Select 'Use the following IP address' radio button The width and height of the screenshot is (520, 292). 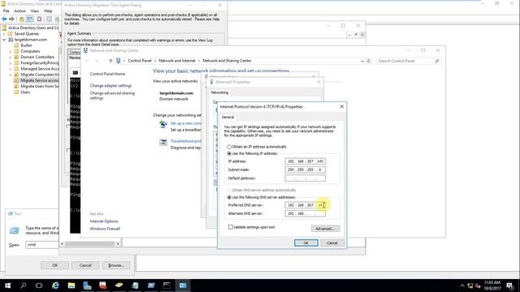pos(229,153)
